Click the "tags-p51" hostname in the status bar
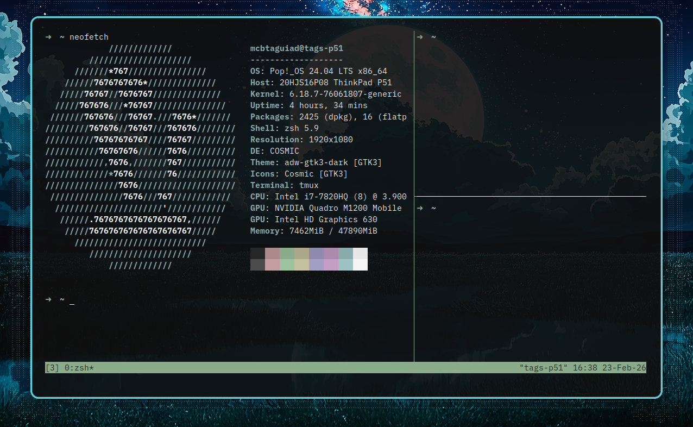Screen dimensions: 693x427 point(544,368)
